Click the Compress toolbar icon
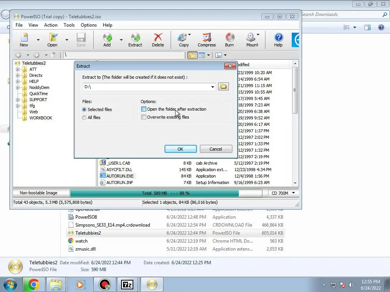390x292 pixels. [x=207, y=40]
